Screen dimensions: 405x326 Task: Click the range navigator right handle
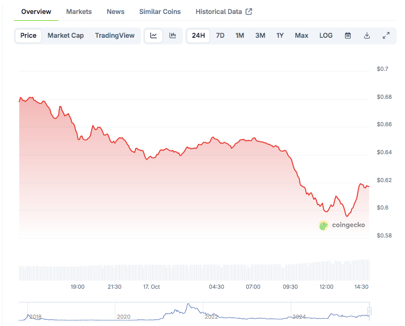tap(369, 312)
